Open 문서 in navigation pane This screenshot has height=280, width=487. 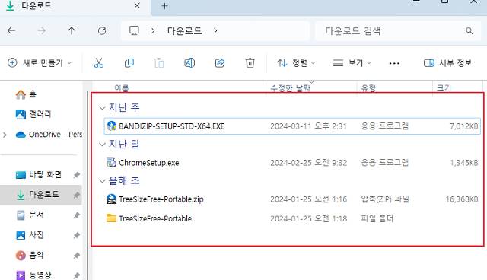tap(30, 215)
